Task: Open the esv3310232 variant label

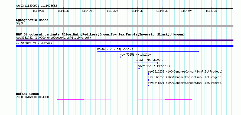Action: tap(185, 71)
